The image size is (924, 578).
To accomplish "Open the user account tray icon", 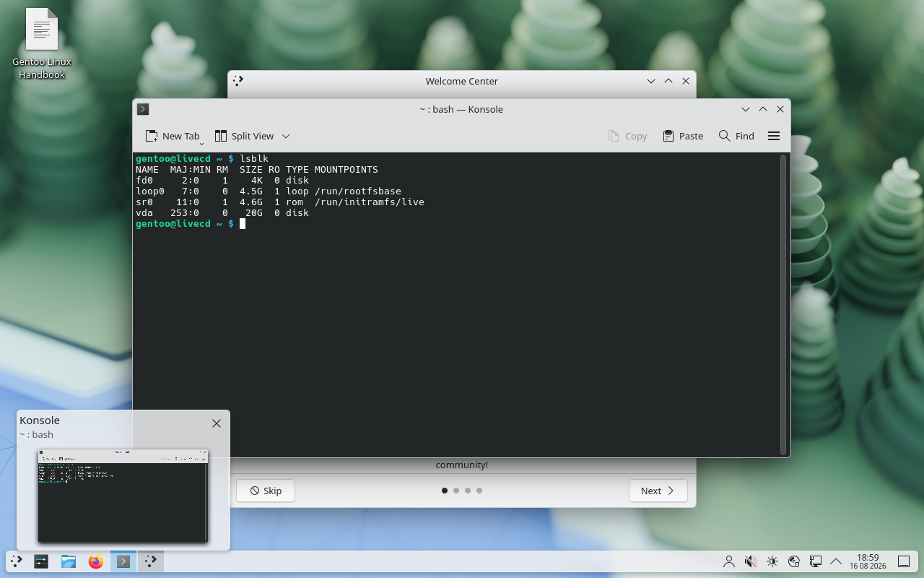I will pos(729,561).
